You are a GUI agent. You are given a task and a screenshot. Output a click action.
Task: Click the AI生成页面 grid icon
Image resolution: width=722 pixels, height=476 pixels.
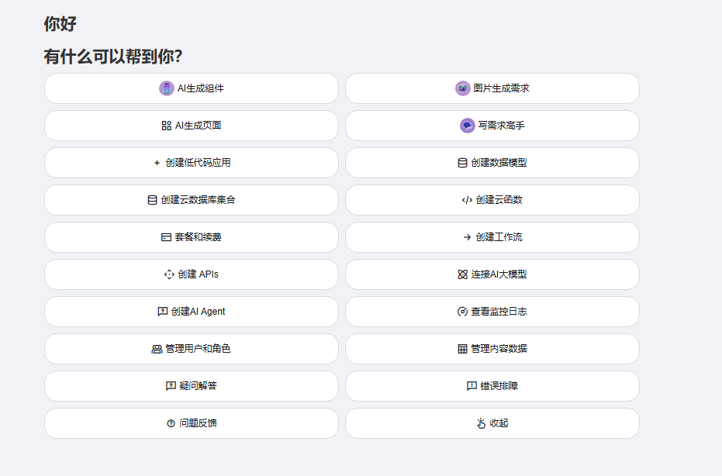pos(167,126)
